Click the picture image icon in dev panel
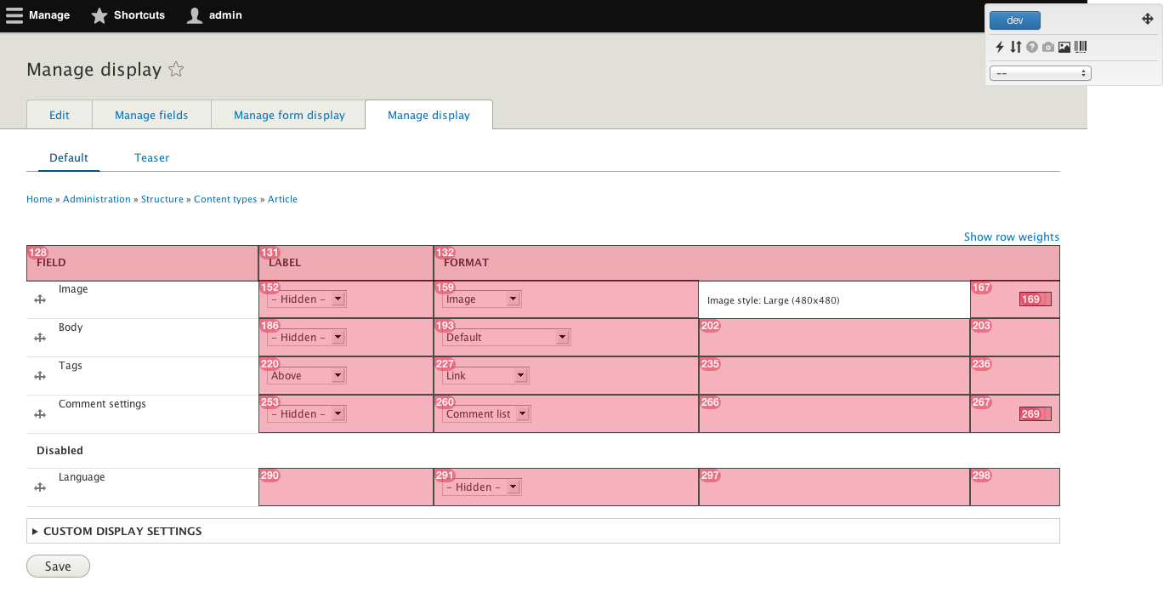 pos(1064,48)
